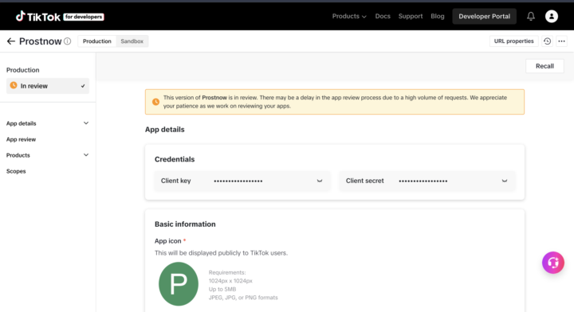Click the masked Client key field
This screenshot has width=574, height=312.
point(242,181)
